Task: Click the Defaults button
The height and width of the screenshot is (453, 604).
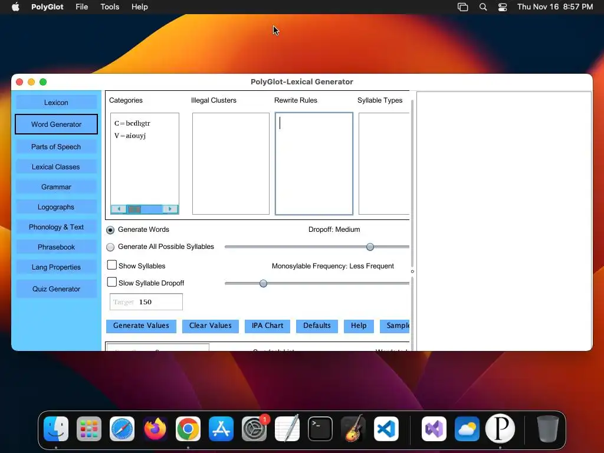Action: click(317, 326)
